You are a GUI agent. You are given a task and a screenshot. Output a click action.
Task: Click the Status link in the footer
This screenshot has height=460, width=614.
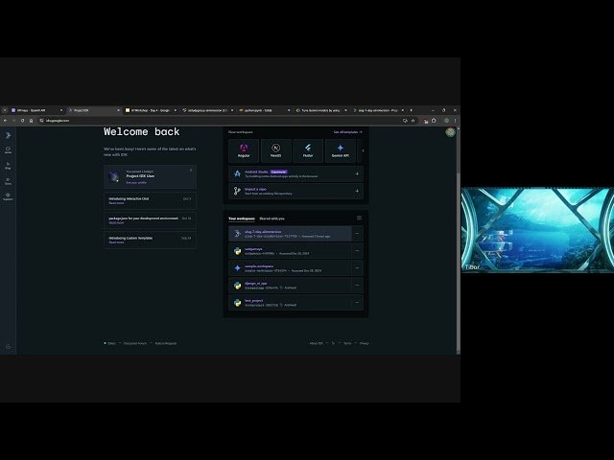(x=109, y=343)
